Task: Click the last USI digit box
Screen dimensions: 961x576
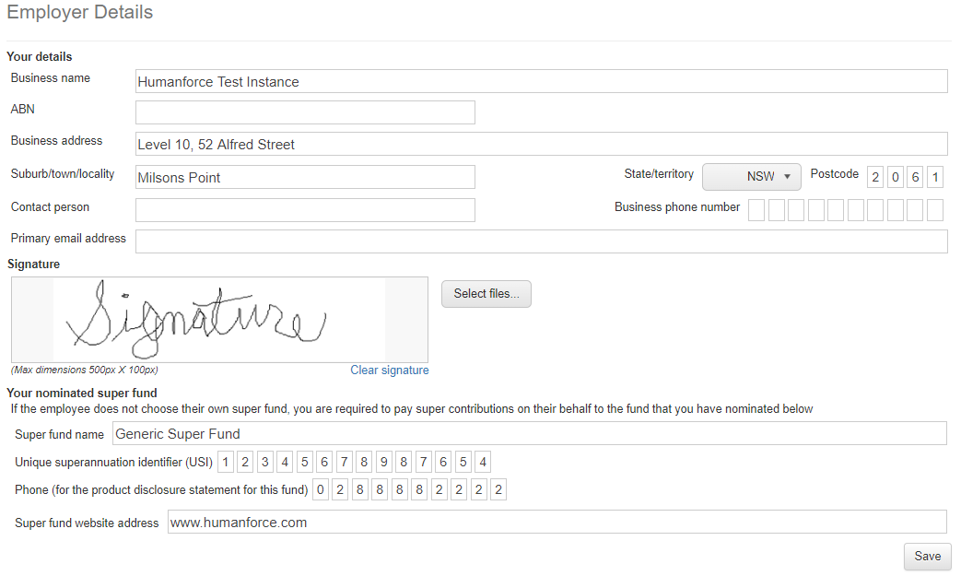Action: (x=483, y=462)
